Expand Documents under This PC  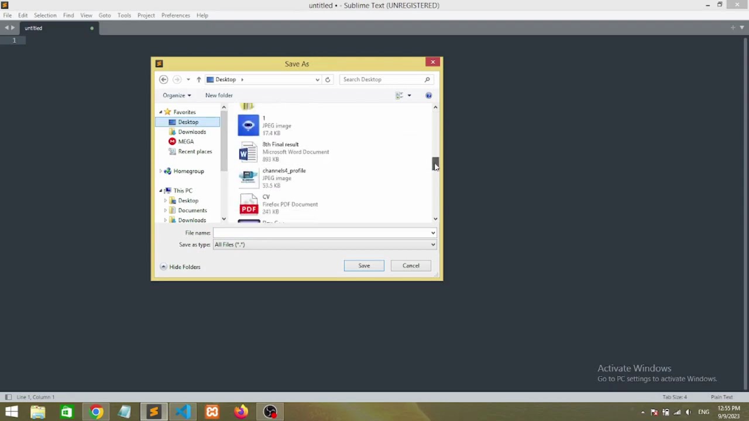(166, 210)
